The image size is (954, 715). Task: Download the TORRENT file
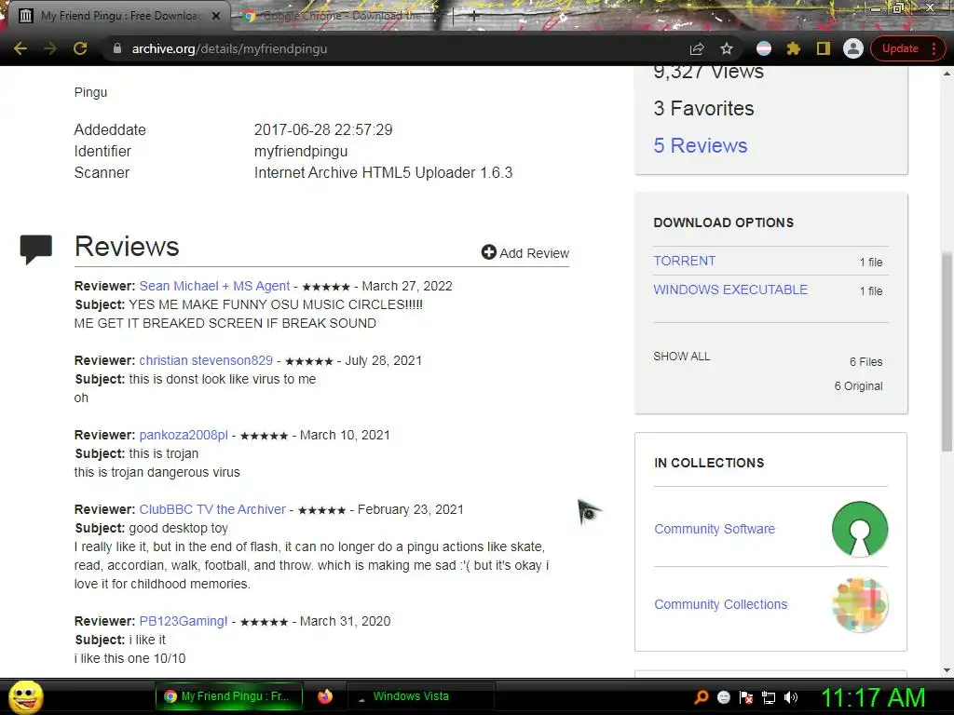(685, 261)
